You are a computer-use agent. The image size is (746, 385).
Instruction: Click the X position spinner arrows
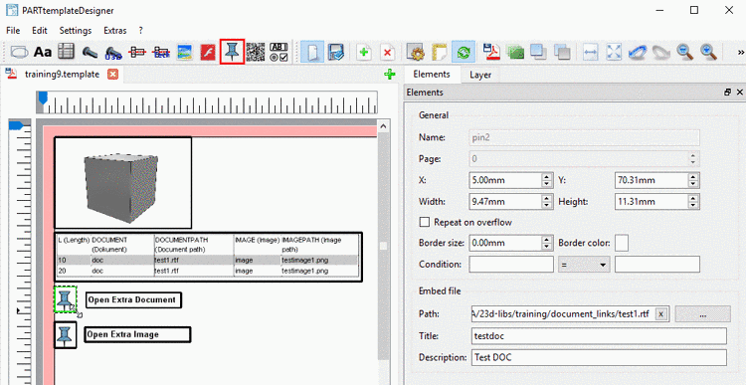pyautogui.click(x=547, y=180)
